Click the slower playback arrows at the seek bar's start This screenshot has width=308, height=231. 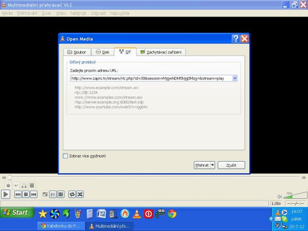click(4, 177)
